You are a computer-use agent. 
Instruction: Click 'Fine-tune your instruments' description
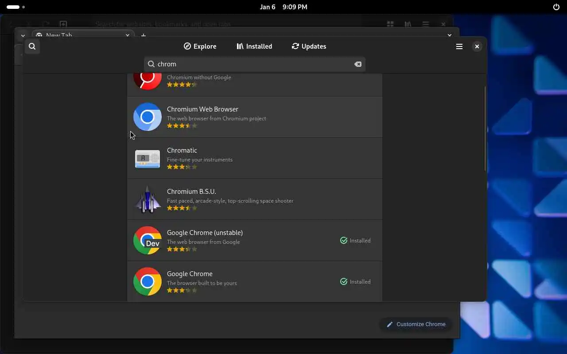point(200,160)
